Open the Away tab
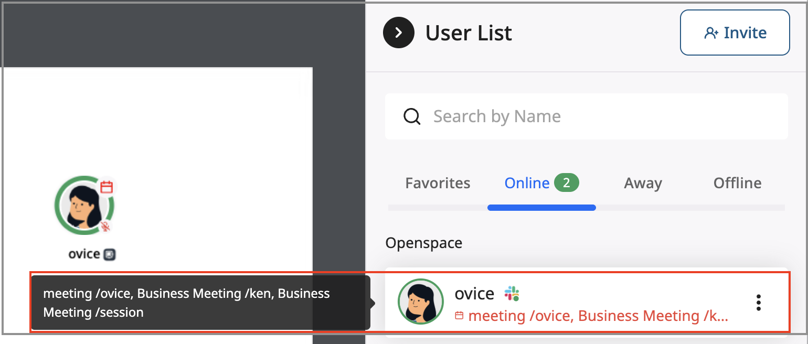 (x=643, y=182)
